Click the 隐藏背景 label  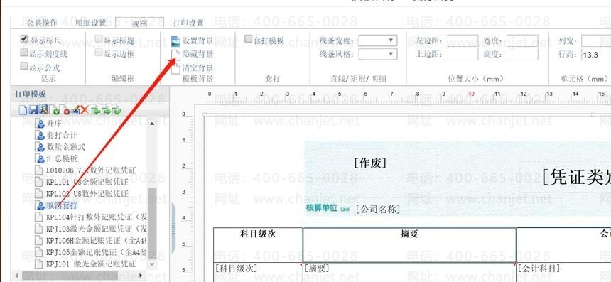(198, 55)
